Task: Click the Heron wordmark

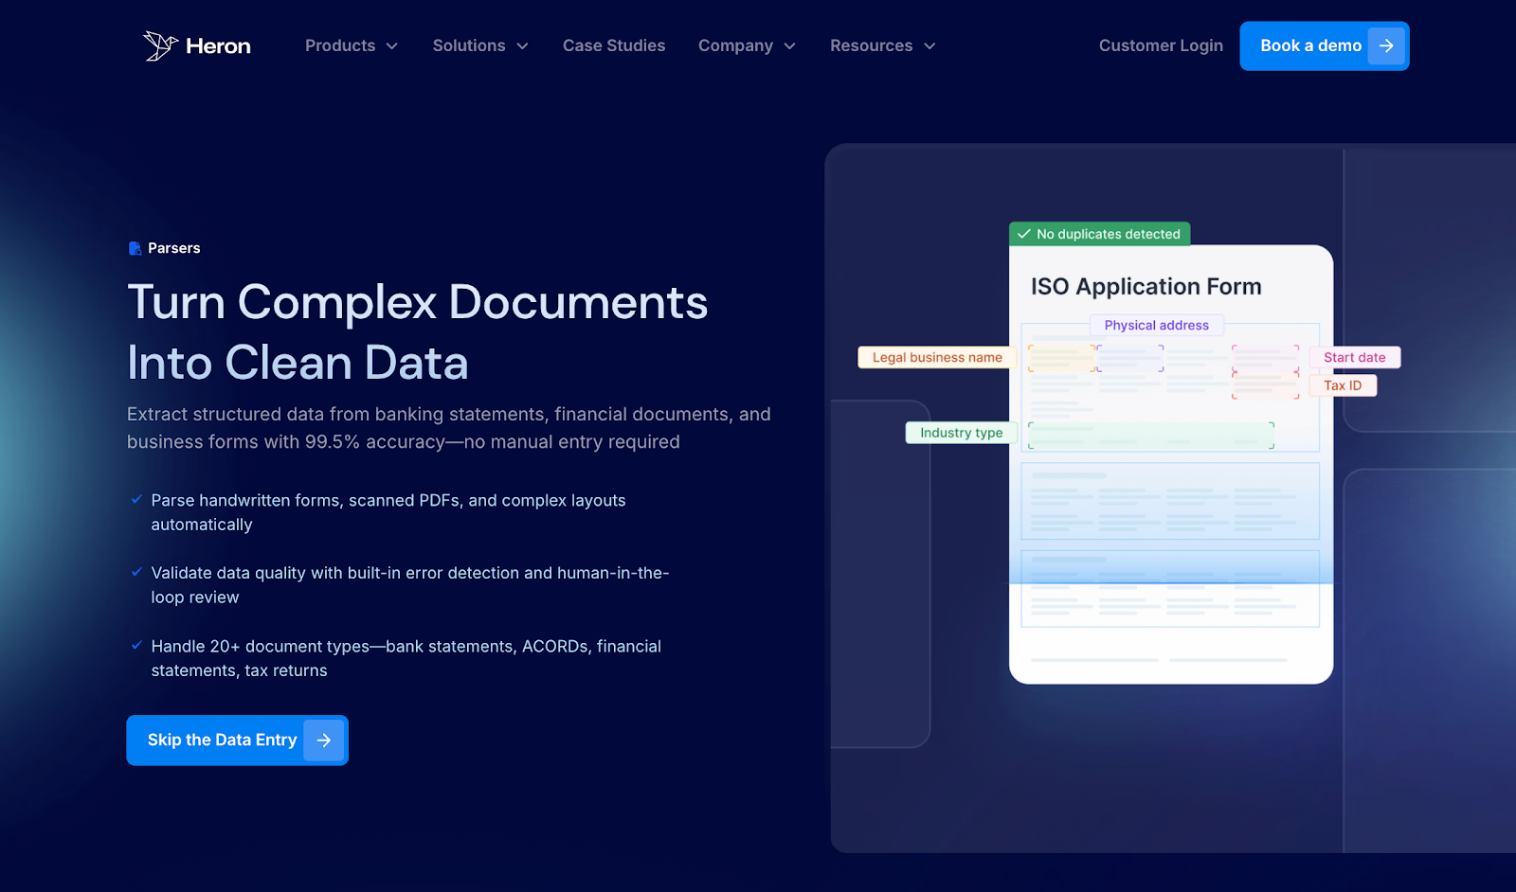Action: [218, 46]
